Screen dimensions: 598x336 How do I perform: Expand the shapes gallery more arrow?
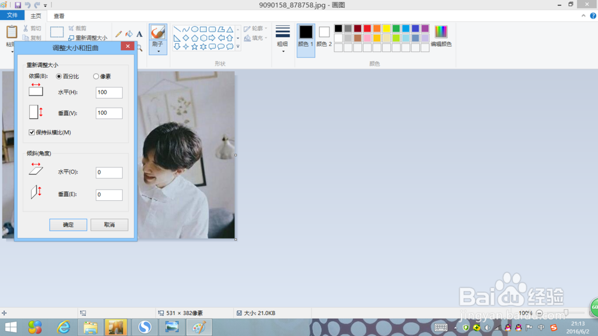[238, 47]
